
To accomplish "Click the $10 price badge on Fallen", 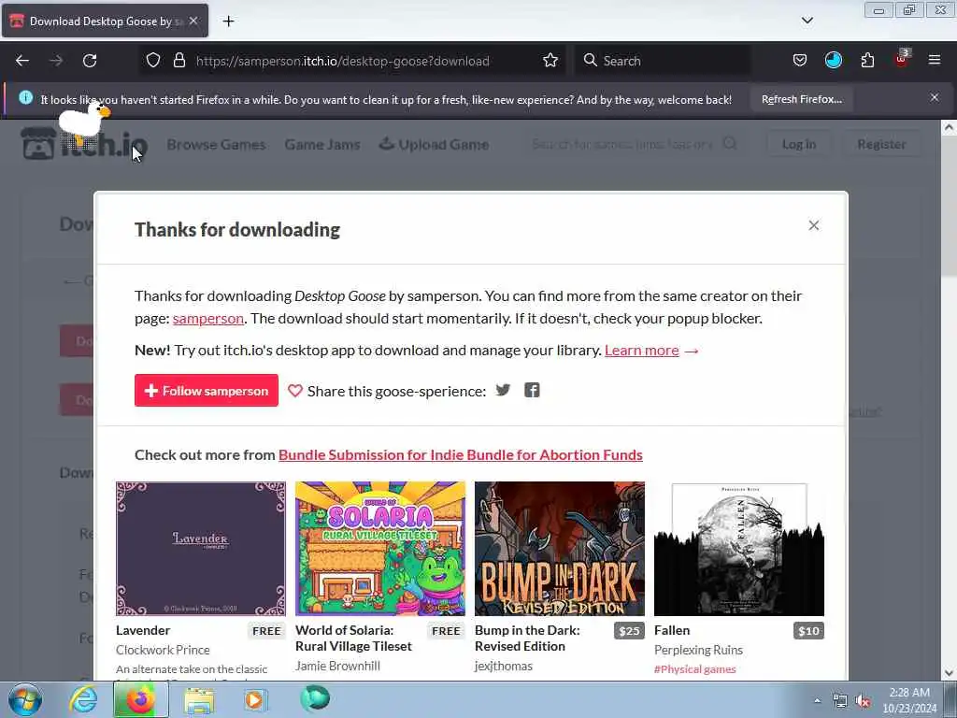I will (808, 631).
